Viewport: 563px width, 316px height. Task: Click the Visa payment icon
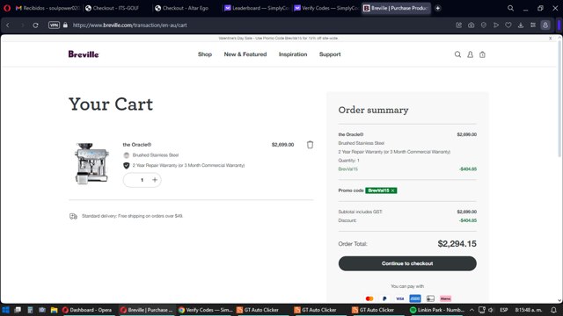click(399, 298)
